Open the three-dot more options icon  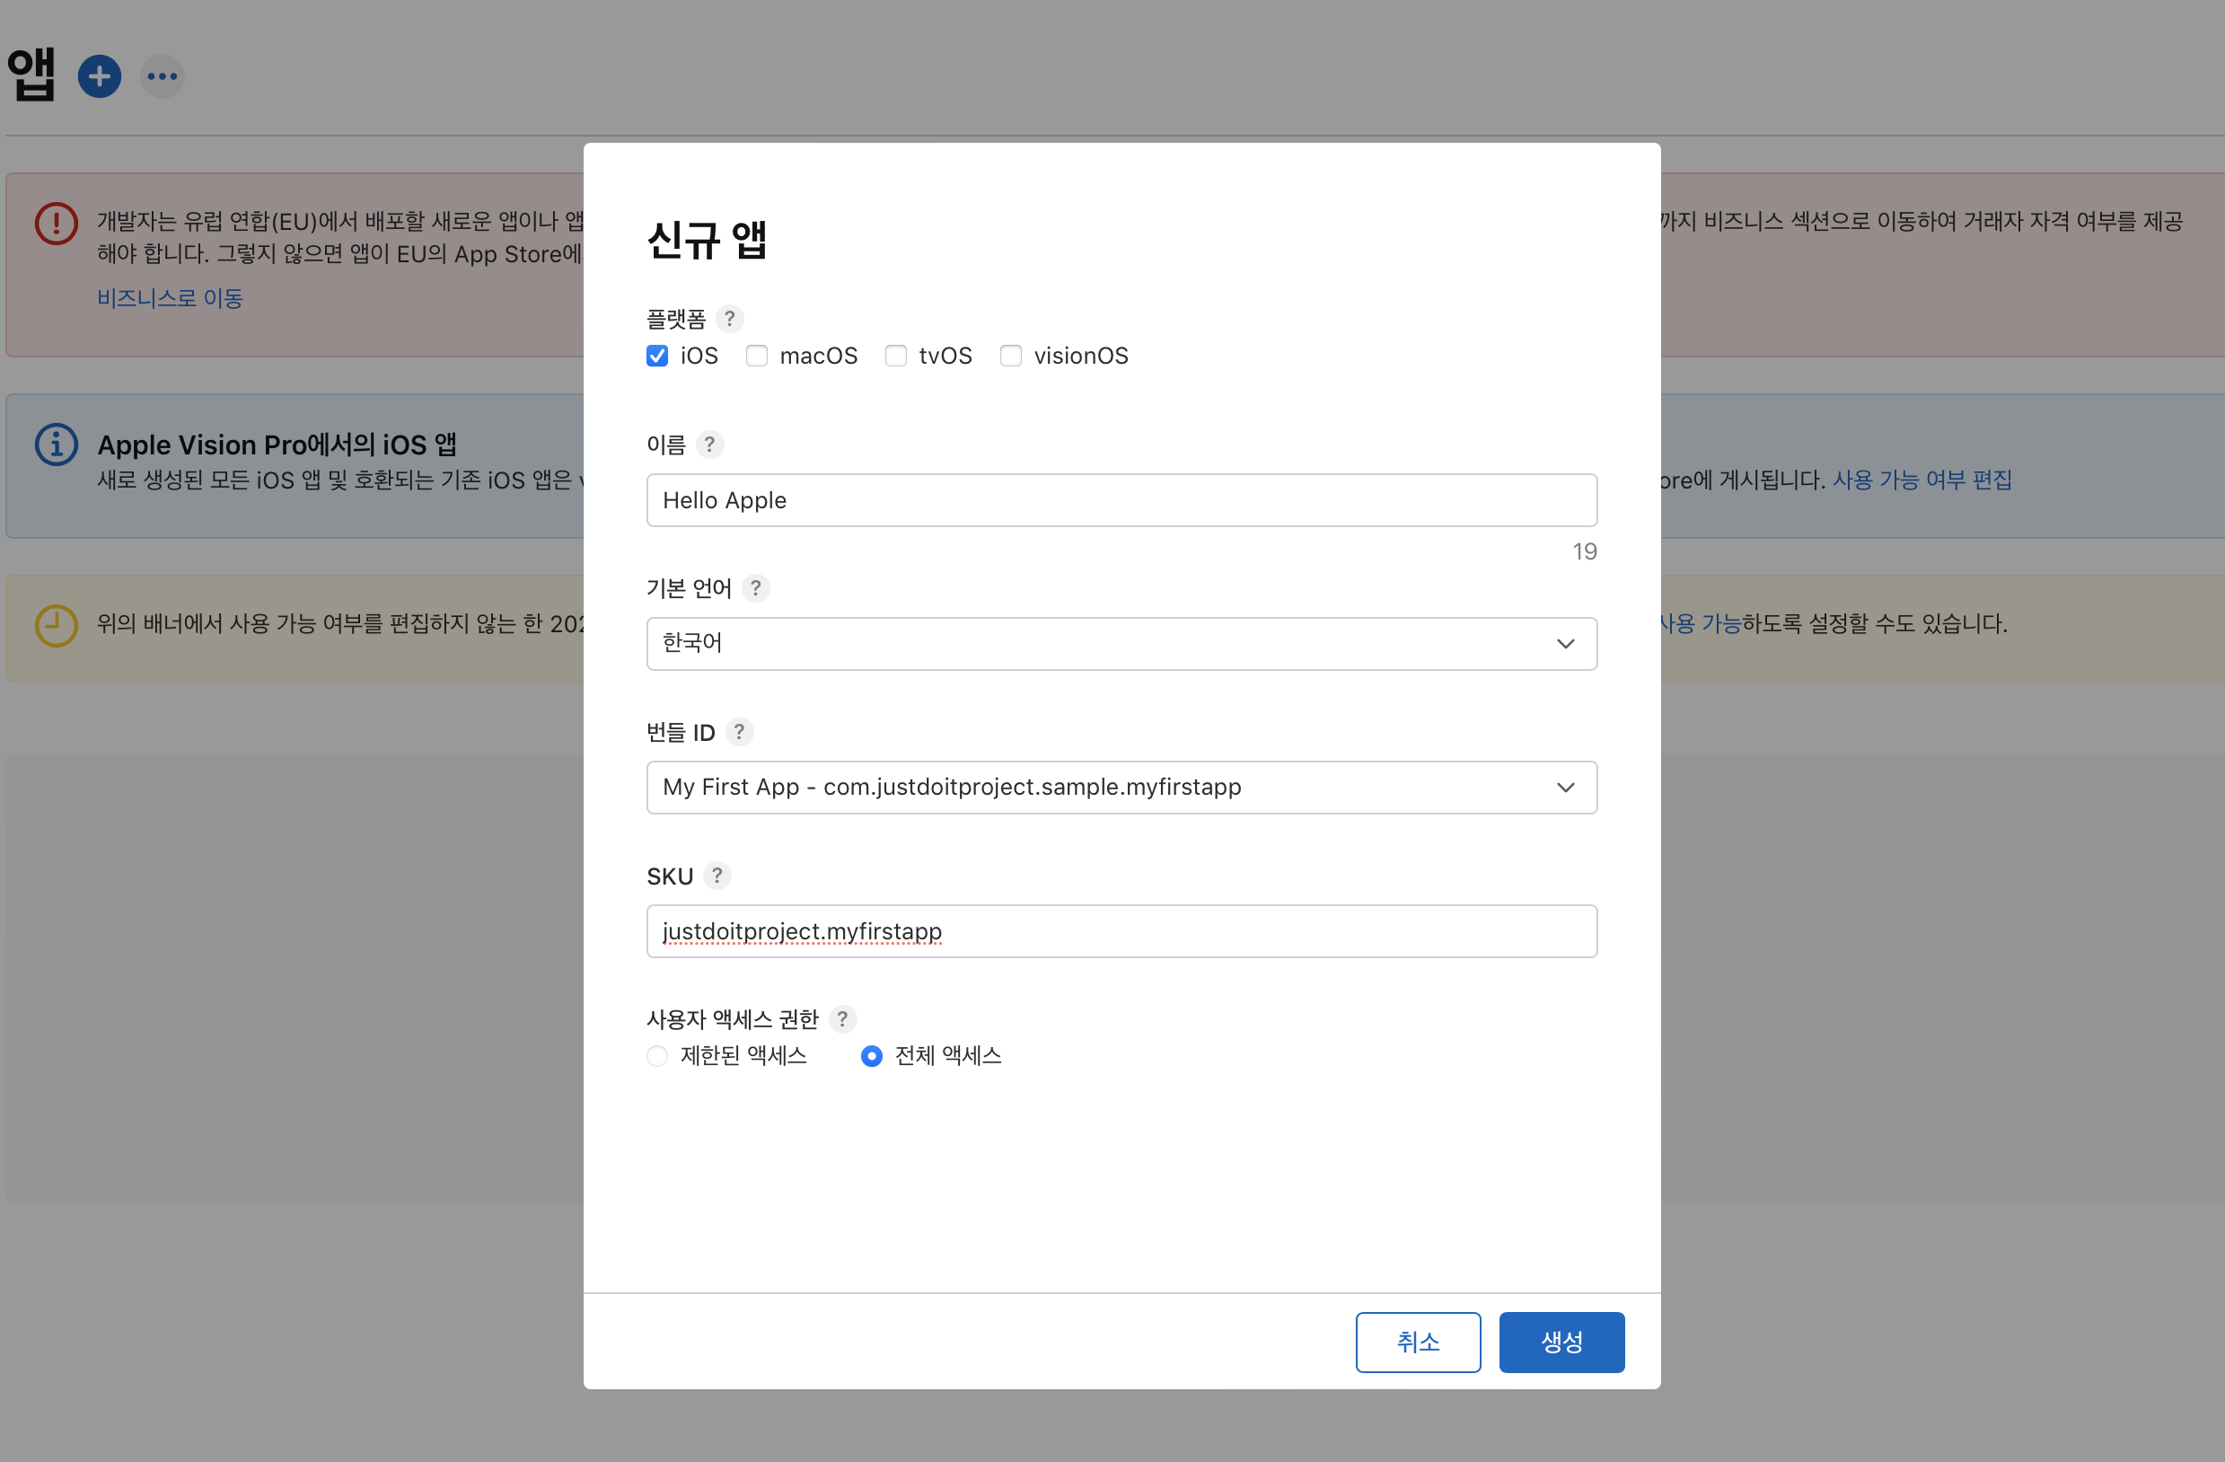(163, 75)
